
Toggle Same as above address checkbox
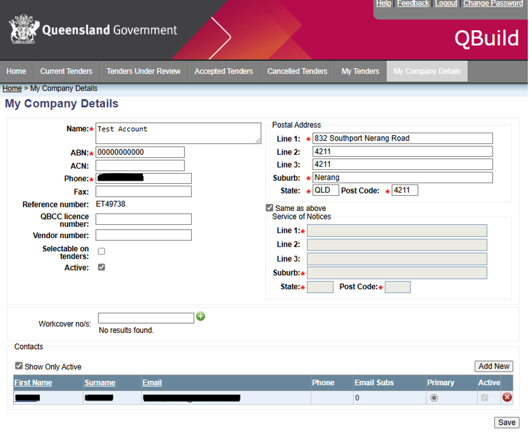270,208
